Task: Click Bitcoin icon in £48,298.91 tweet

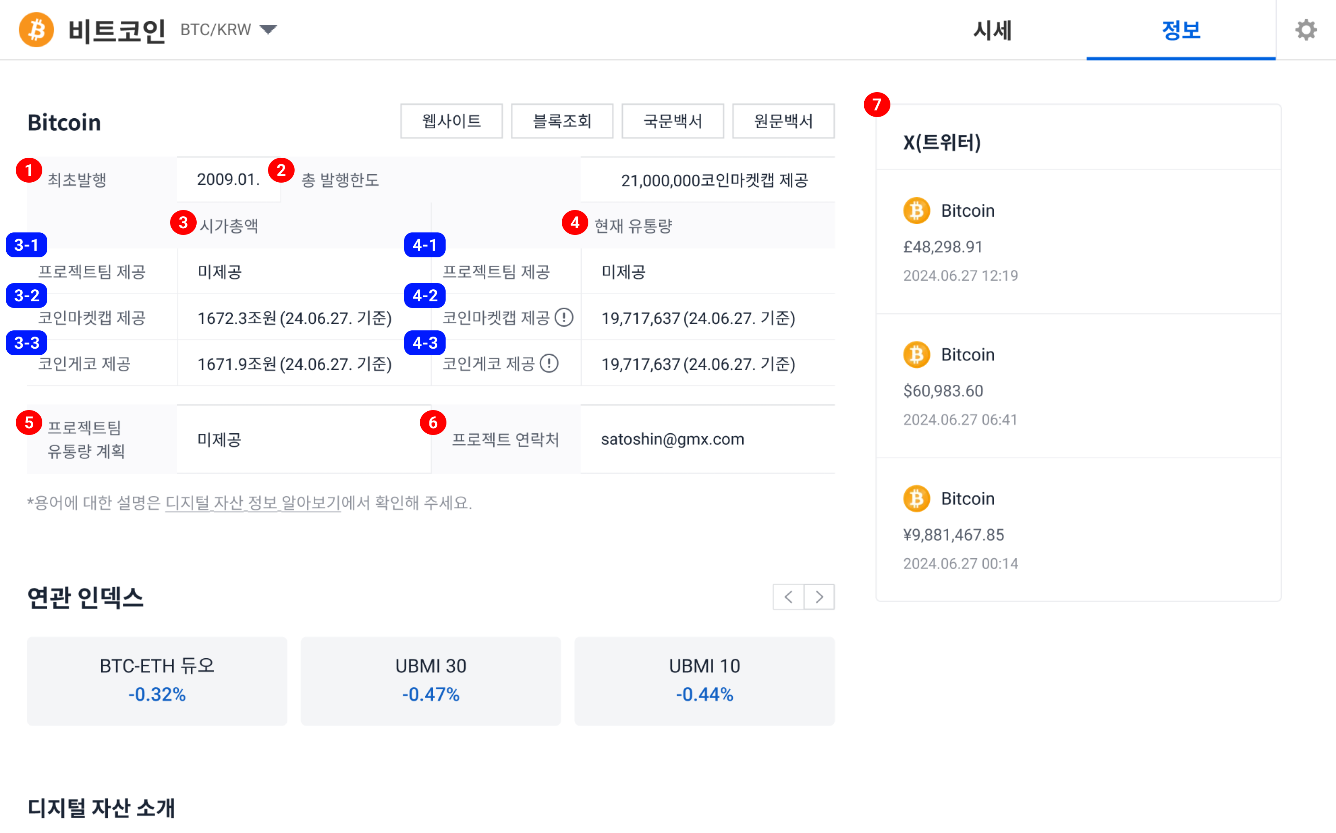Action: tap(917, 210)
